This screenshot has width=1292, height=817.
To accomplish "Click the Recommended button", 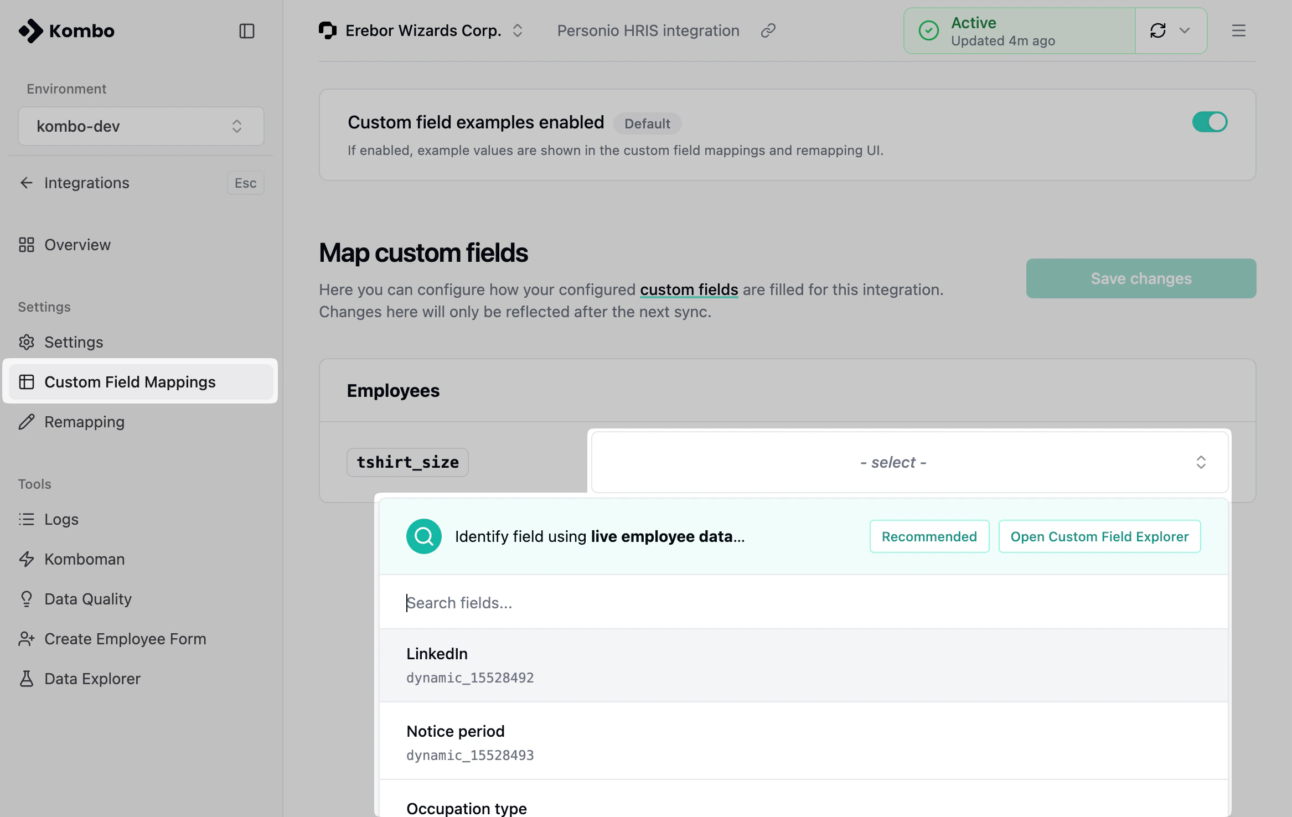I will 929,536.
